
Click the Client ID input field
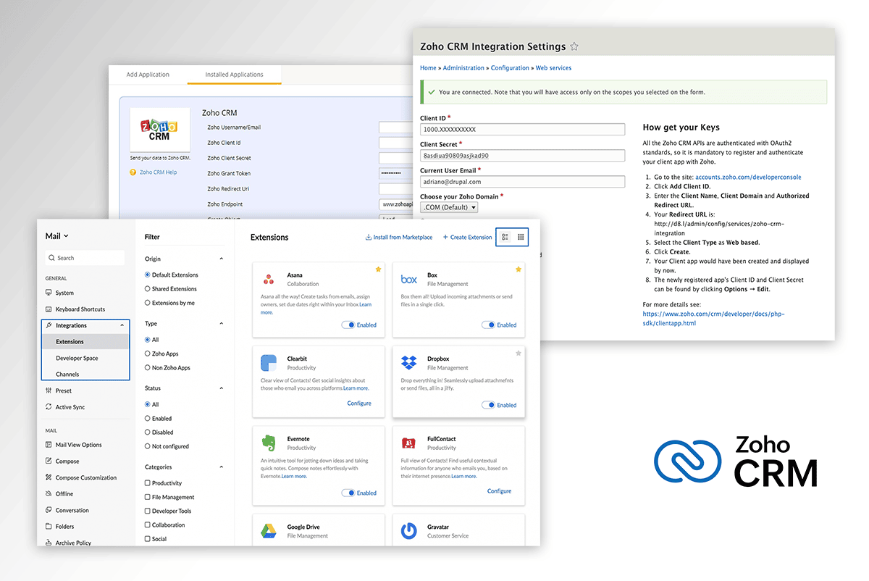click(x=522, y=130)
